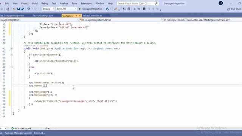Pin the Startup.cs tab
242x136 pixels.
76,16
